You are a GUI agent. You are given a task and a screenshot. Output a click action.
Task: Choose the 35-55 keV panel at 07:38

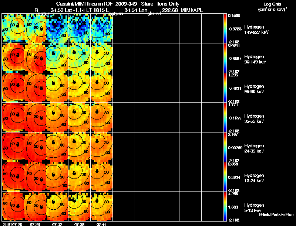[80, 118]
